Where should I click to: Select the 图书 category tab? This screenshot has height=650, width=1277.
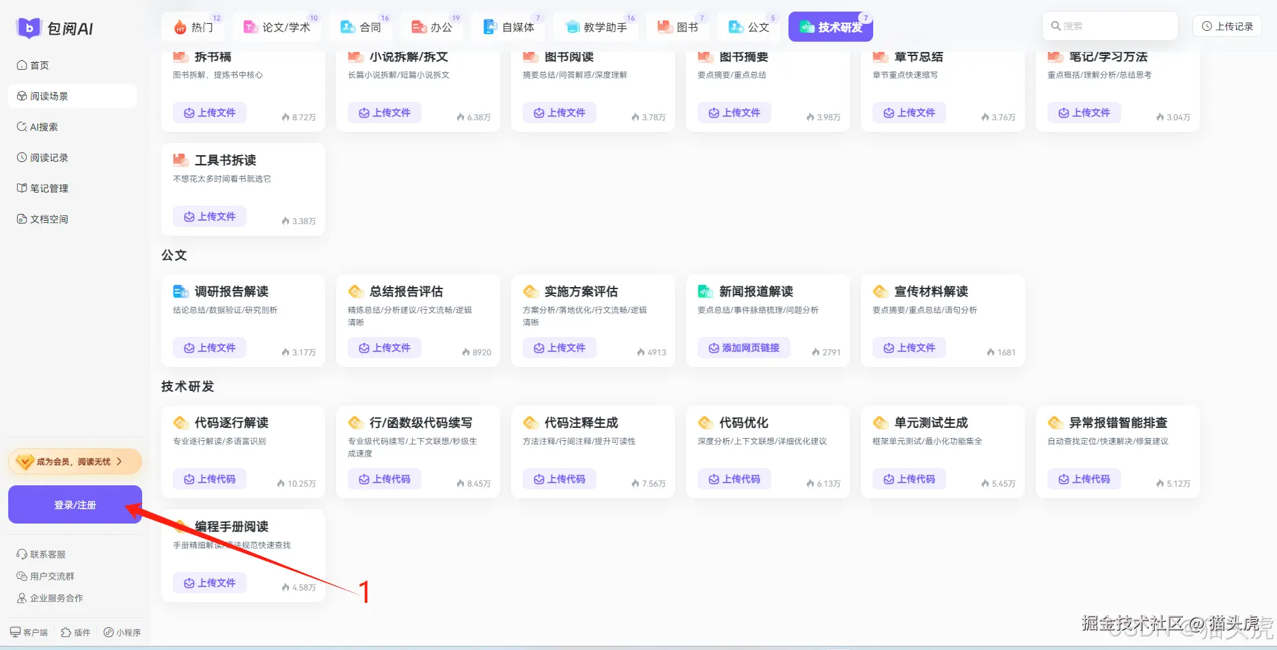[x=678, y=27]
